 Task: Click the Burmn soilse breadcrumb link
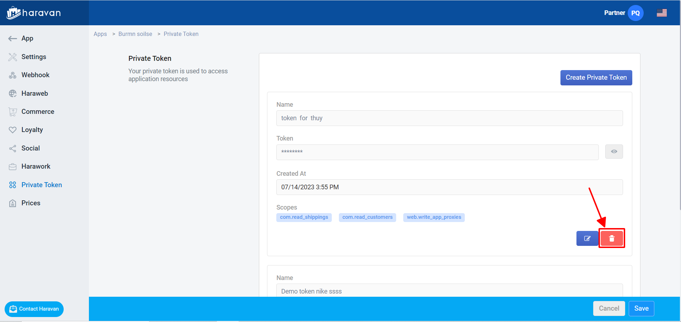point(135,34)
